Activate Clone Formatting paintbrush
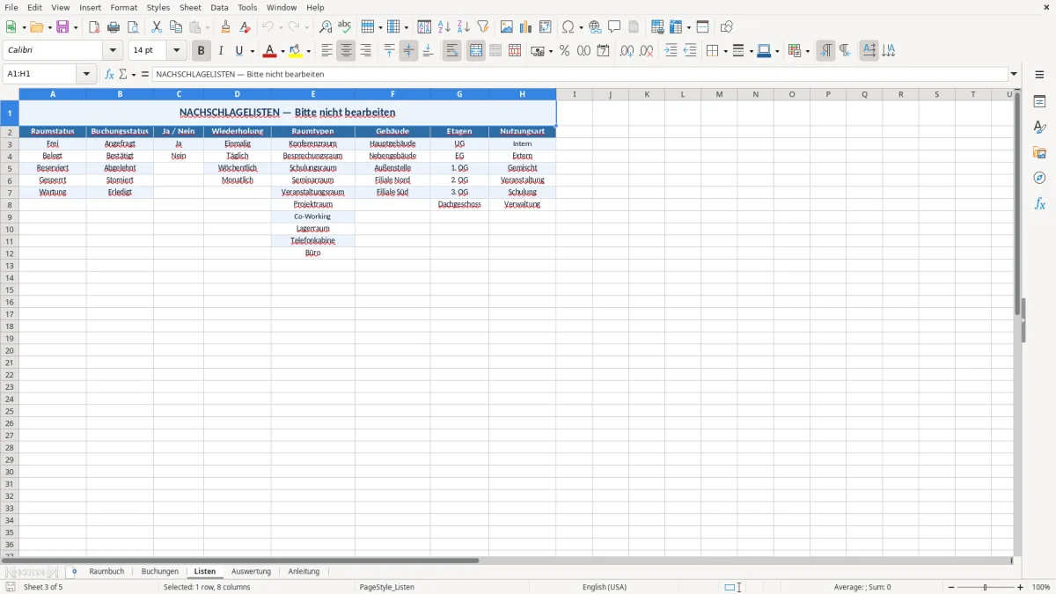The width and height of the screenshot is (1056, 594). pos(226,27)
